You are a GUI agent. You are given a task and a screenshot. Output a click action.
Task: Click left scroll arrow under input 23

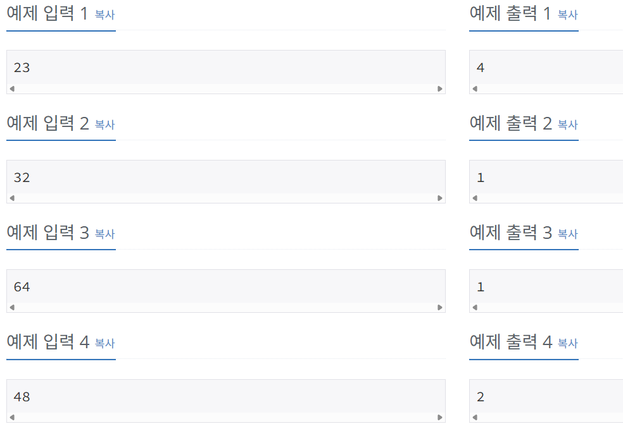pyautogui.click(x=12, y=89)
